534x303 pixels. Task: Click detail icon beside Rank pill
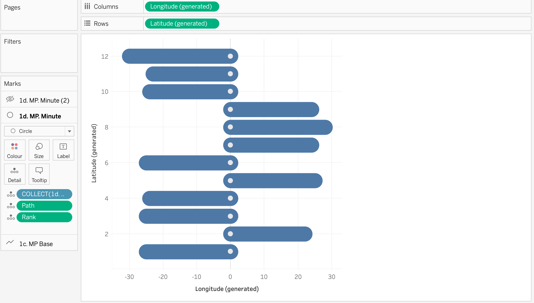click(11, 217)
